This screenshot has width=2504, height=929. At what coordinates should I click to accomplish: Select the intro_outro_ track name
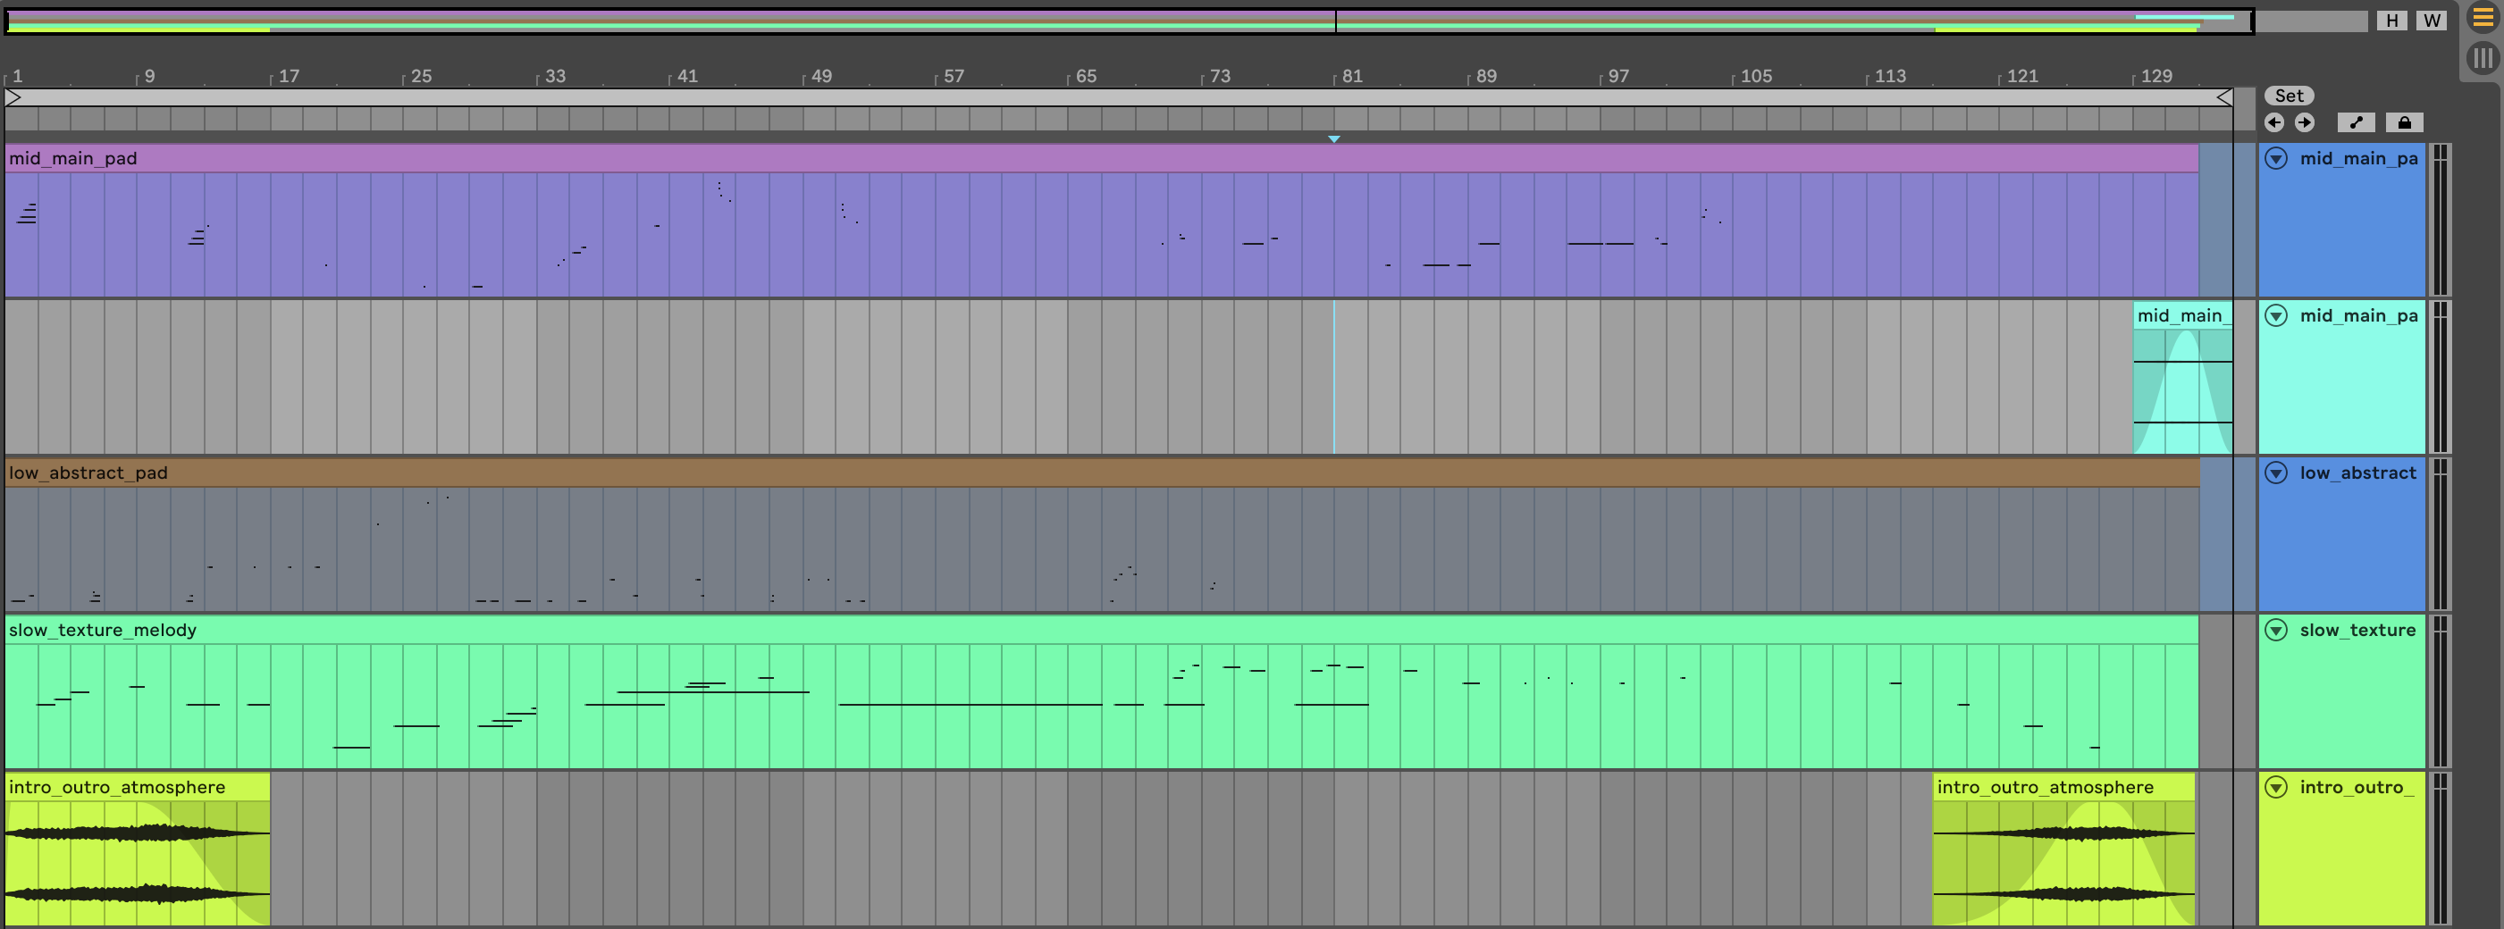[2357, 787]
